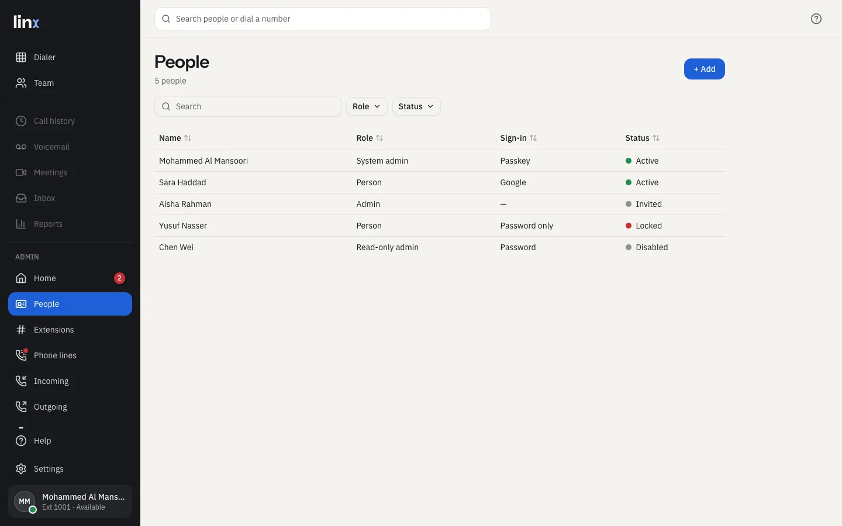Click the Passkey sign-in cell

(515, 161)
